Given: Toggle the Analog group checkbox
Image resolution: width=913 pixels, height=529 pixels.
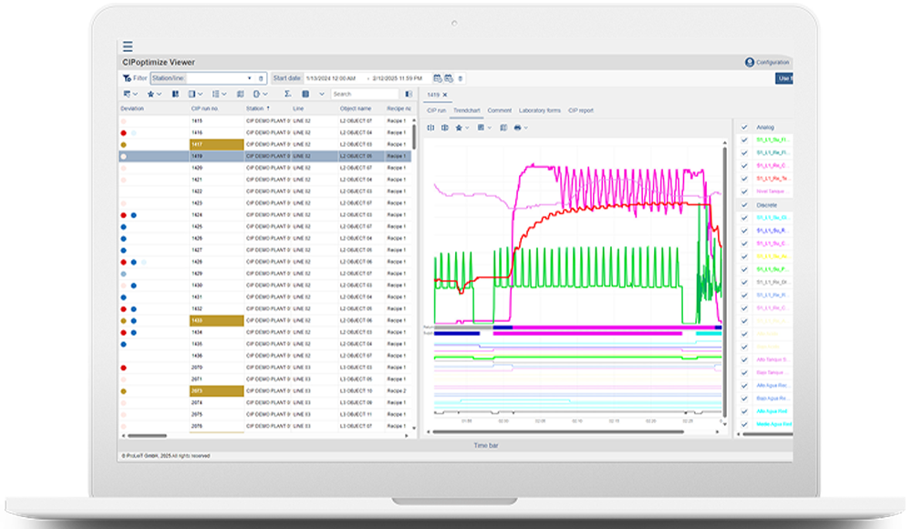Looking at the screenshot, I should (x=744, y=127).
